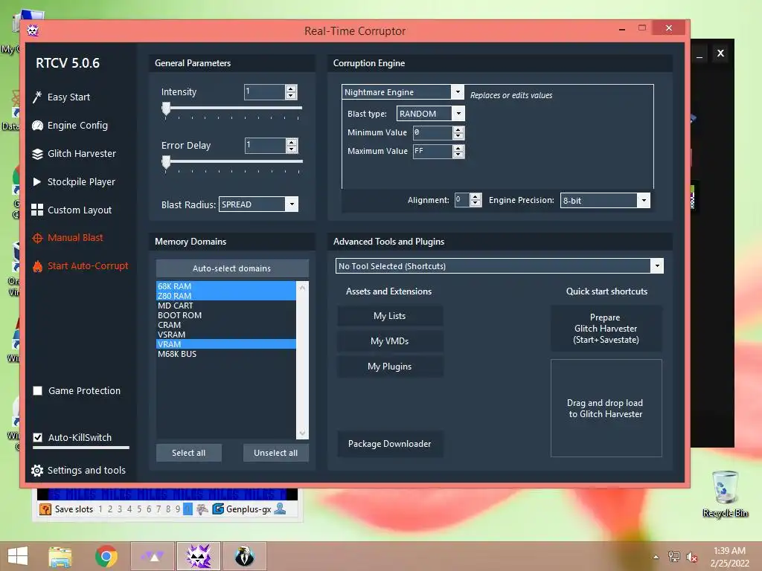Enable Game Protection checkbox
Viewport: 762px width, 571px height.
point(37,391)
